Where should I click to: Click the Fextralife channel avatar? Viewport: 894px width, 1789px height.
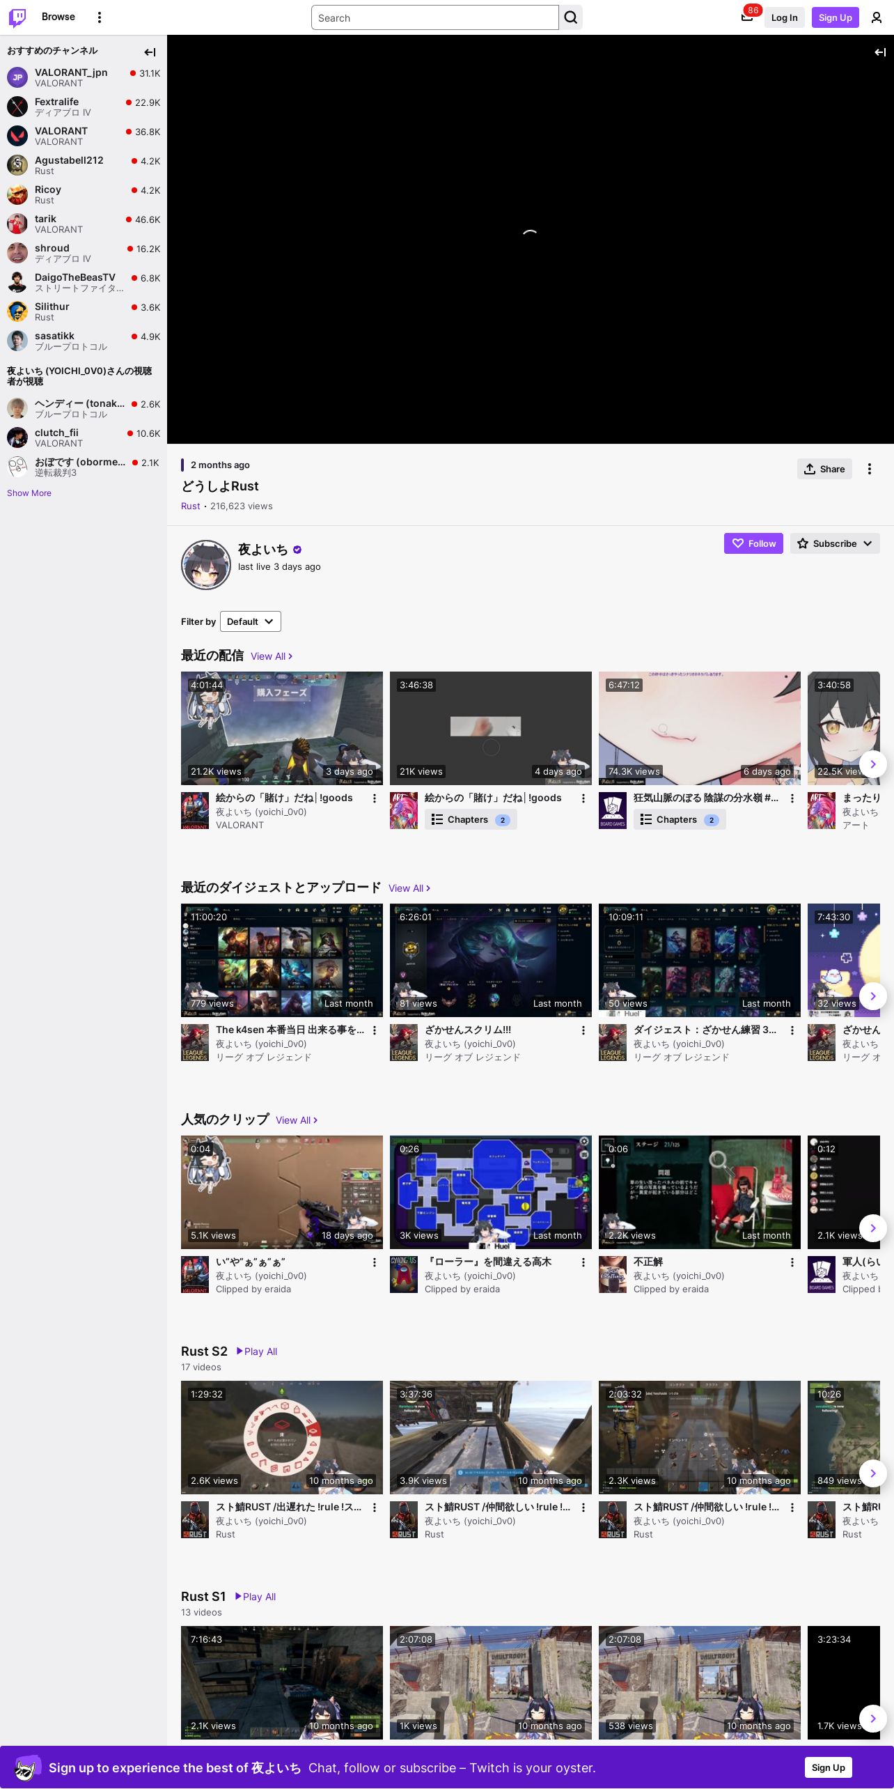[x=17, y=107]
